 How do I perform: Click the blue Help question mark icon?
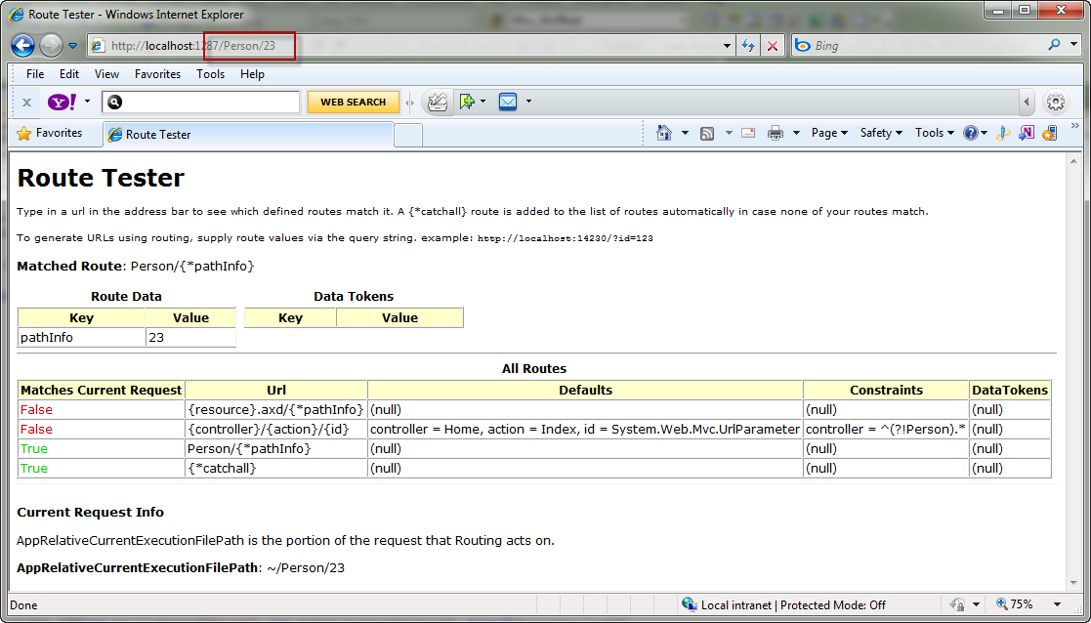tap(971, 133)
